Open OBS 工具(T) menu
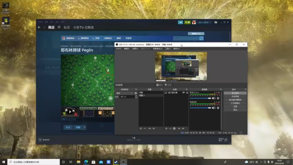 click(168, 49)
